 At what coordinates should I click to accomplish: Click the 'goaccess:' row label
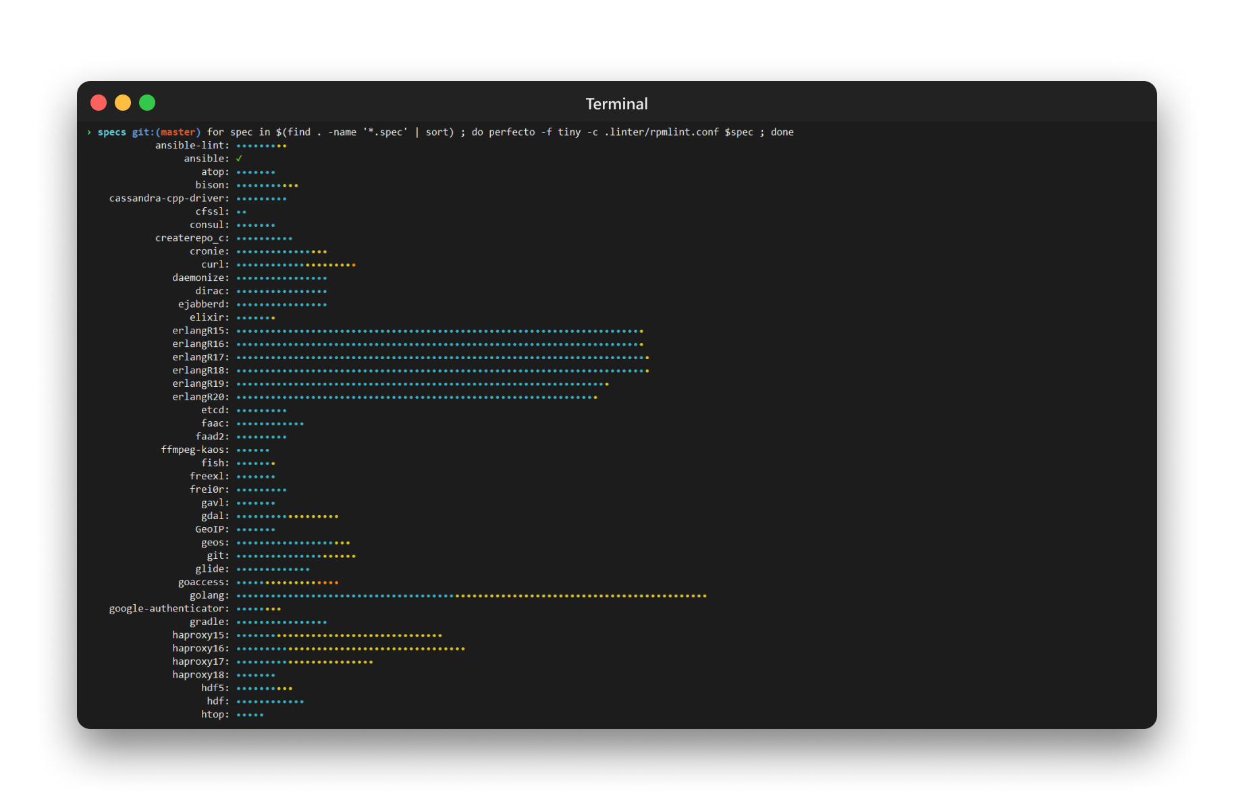tap(204, 582)
